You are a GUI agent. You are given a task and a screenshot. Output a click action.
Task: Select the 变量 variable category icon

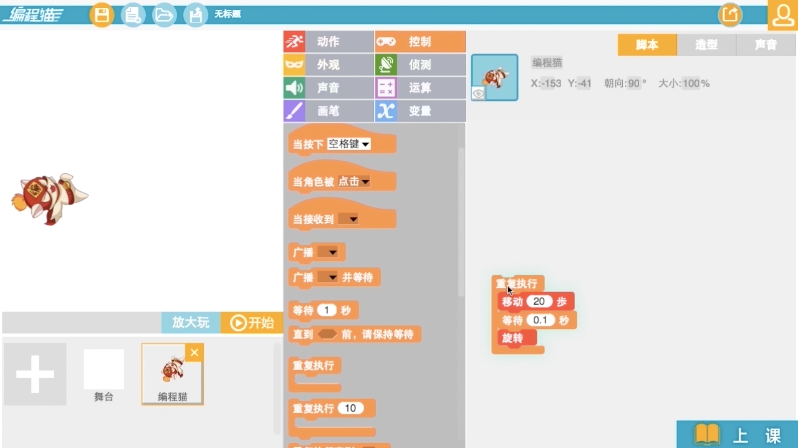point(386,110)
